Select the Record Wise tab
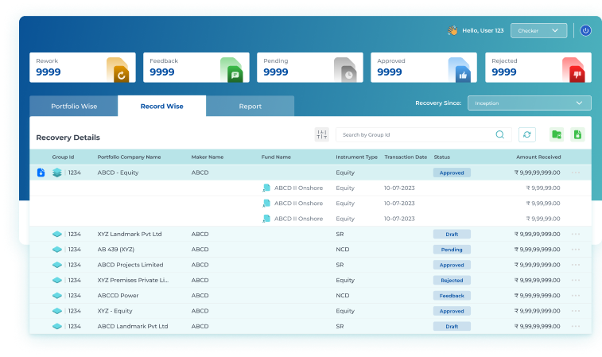The height and width of the screenshot is (357, 602). pyautogui.click(x=161, y=107)
